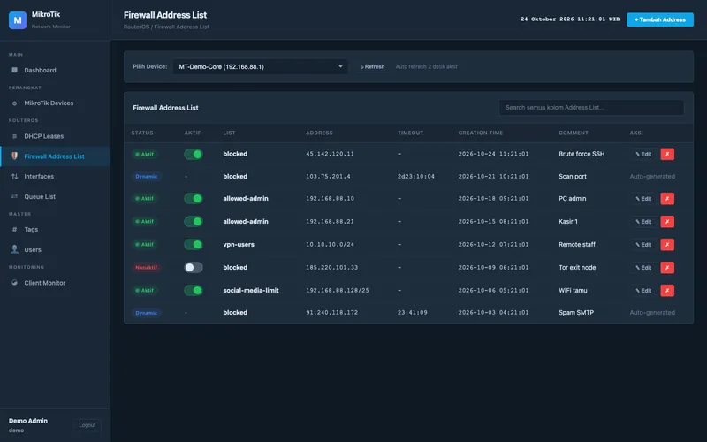Focus the Address List search field
The image size is (707, 442).
tap(591, 107)
